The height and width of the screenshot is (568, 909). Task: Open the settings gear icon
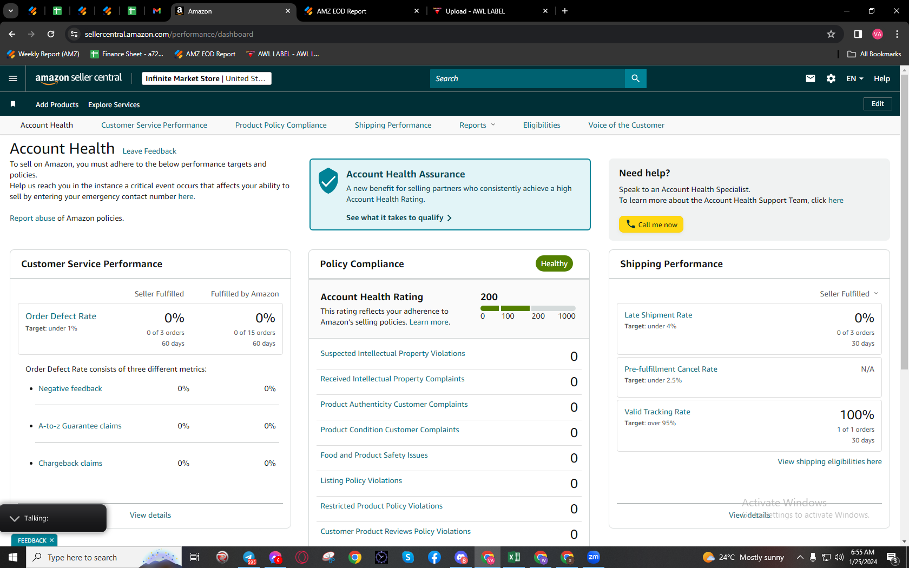831,78
